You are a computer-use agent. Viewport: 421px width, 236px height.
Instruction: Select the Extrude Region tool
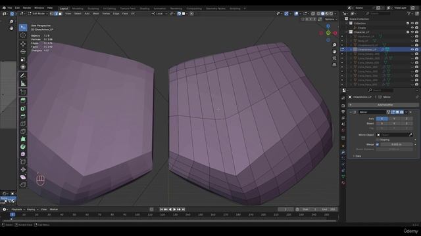point(23,100)
